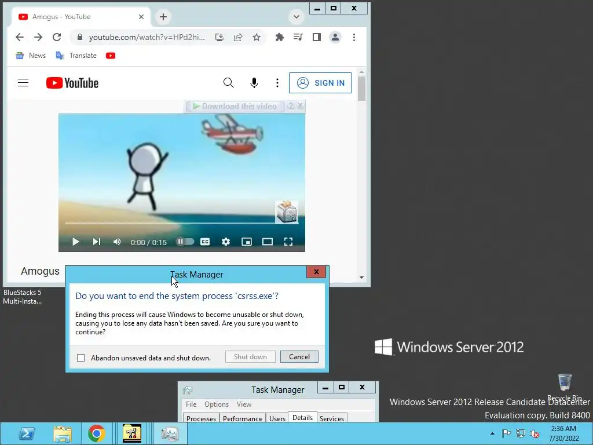Screen dimensions: 593x445
Task: Click the video progress bar
Action: [x=181, y=223]
